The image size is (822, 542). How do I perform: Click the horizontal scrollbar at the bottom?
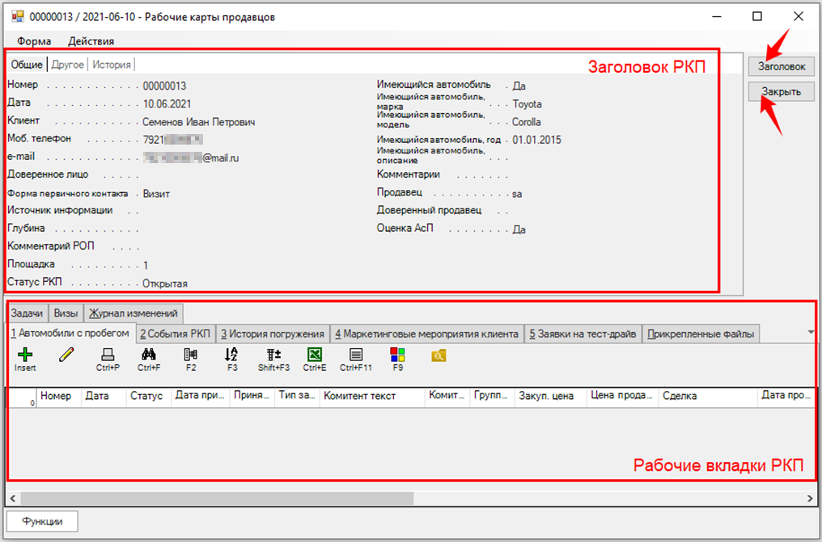(217, 498)
